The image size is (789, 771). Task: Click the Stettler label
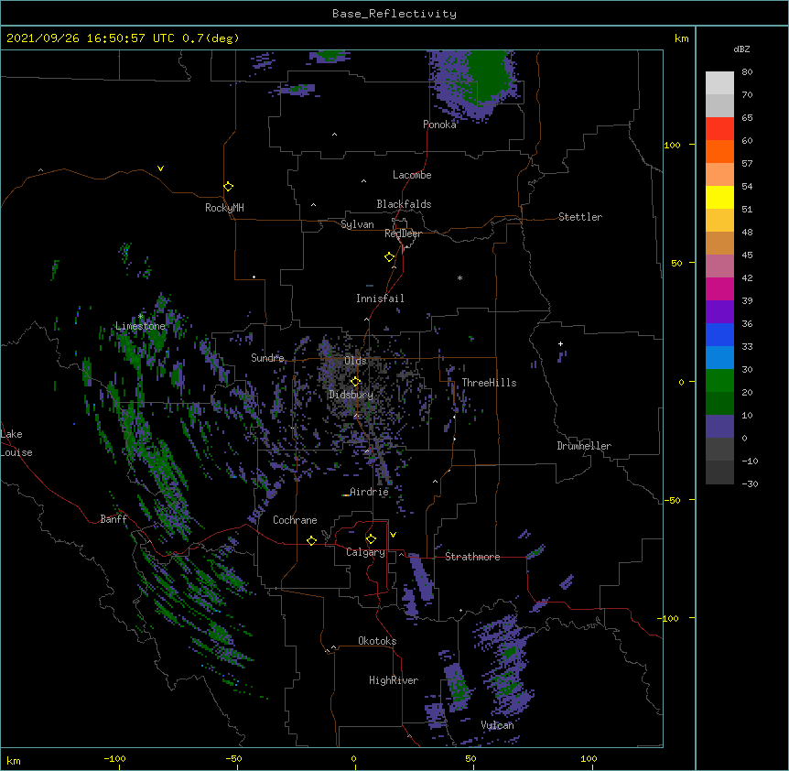coord(580,217)
